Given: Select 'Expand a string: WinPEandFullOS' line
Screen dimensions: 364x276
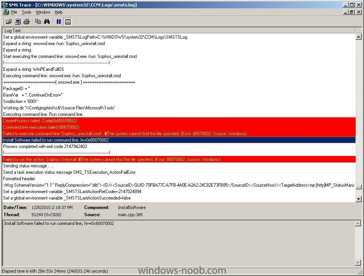Looking at the screenshot, I should point(179,69).
